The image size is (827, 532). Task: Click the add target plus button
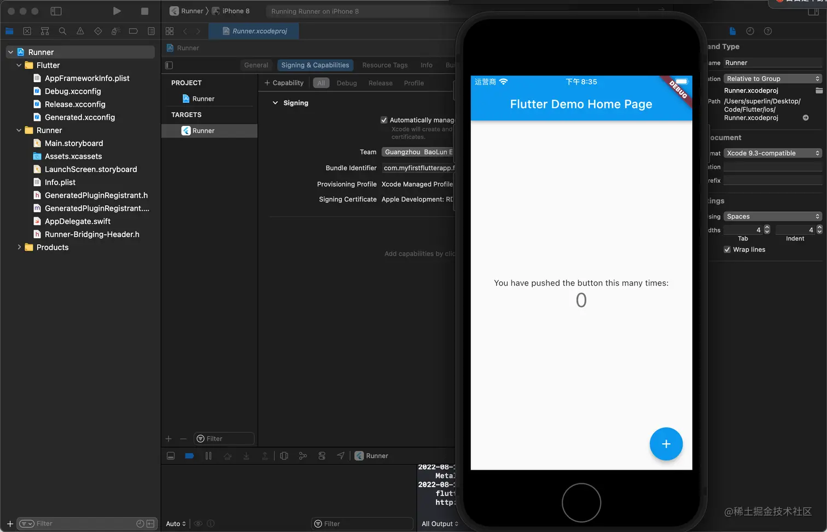(168, 439)
